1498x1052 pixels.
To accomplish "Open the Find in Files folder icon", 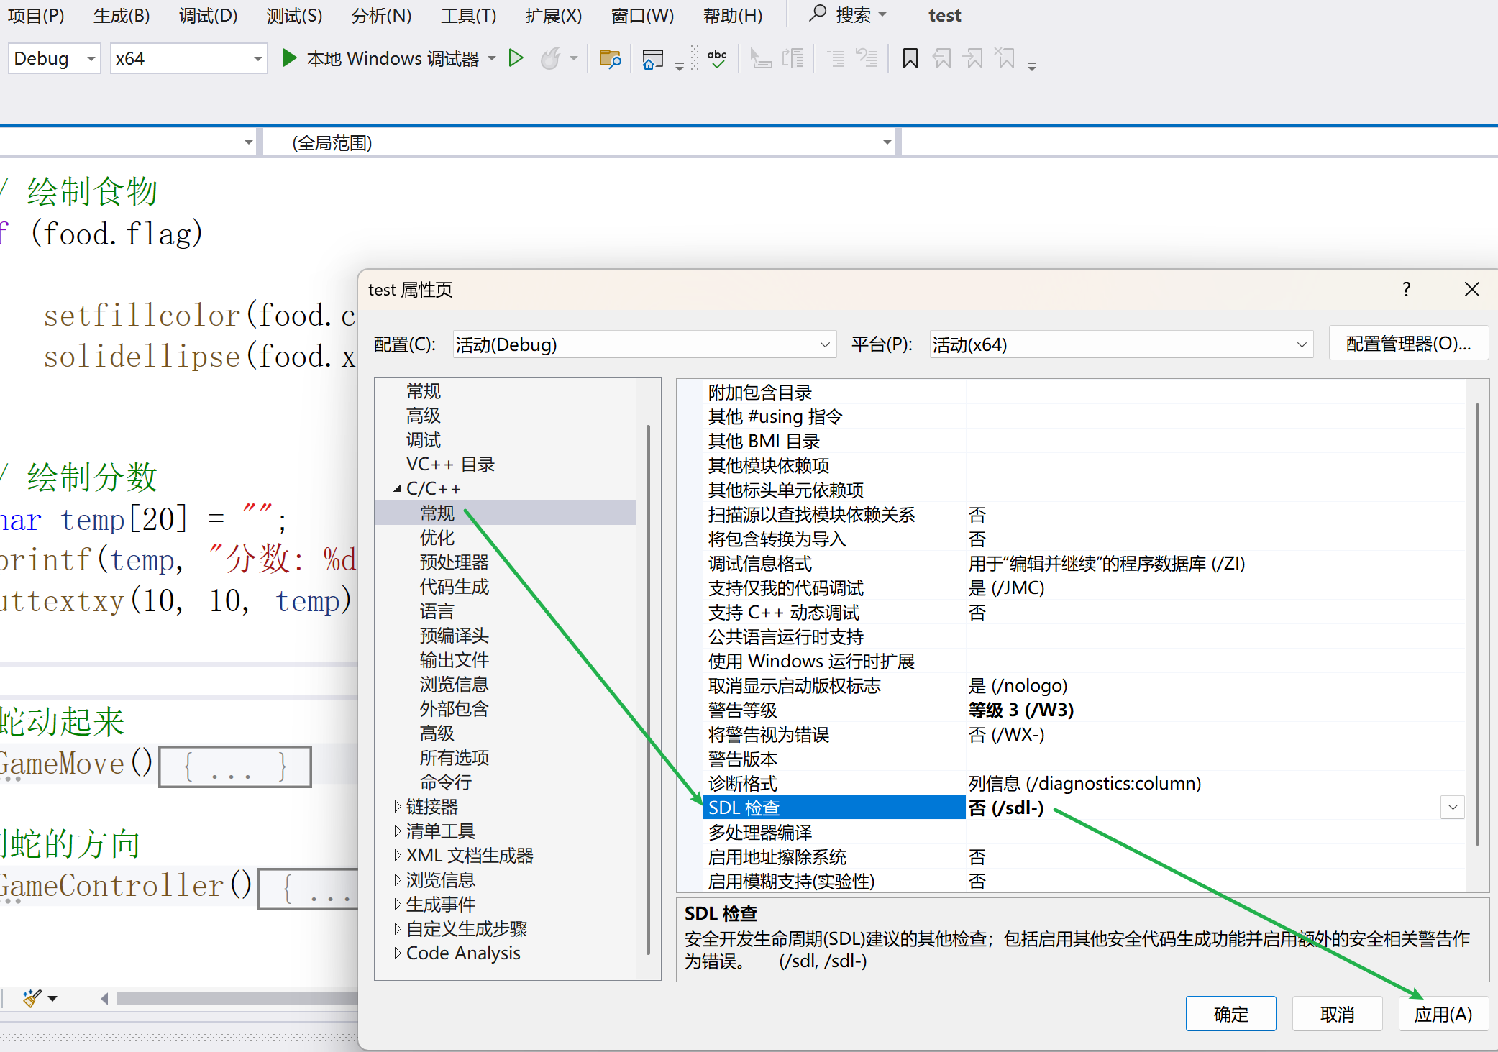I will pyautogui.click(x=610, y=58).
